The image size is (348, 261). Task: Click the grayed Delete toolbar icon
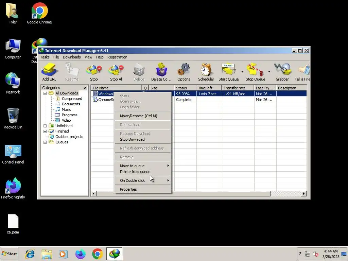tap(139, 72)
